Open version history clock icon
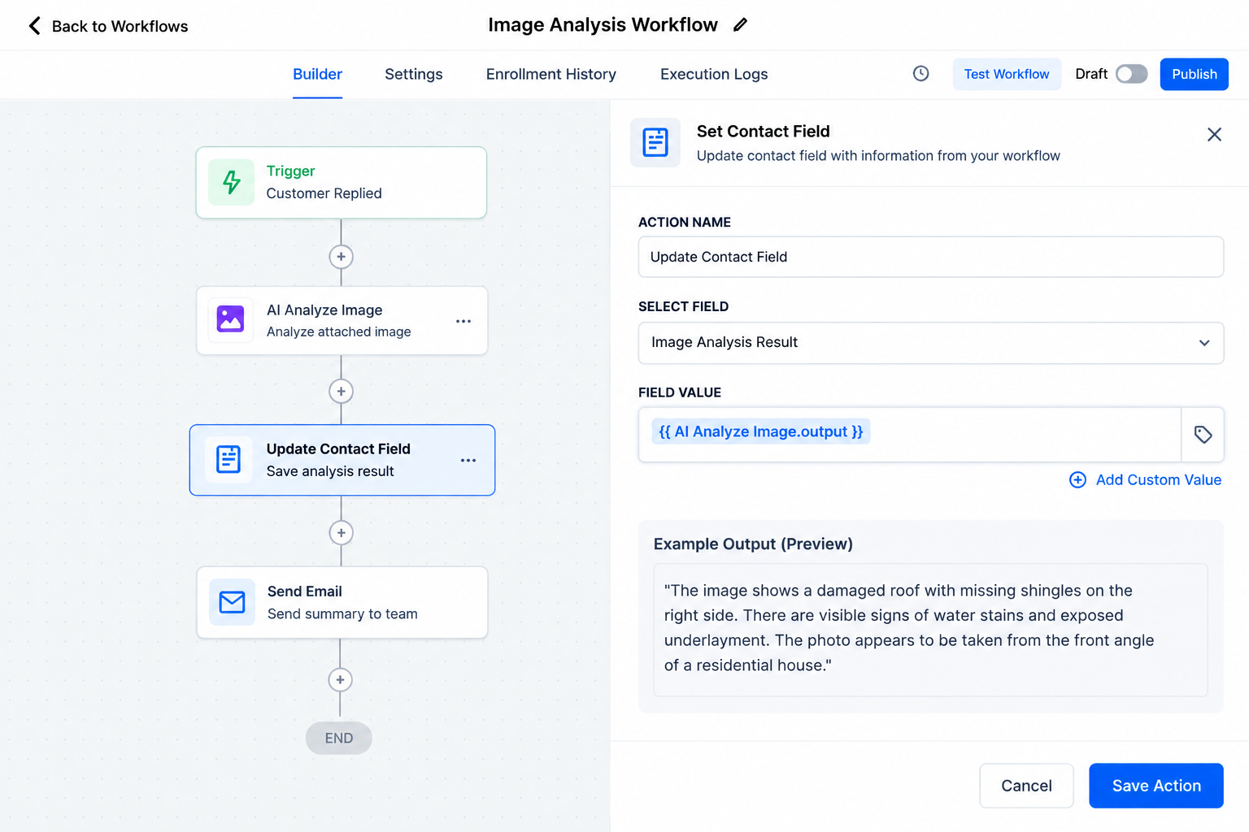This screenshot has width=1249, height=832. (920, 74)
